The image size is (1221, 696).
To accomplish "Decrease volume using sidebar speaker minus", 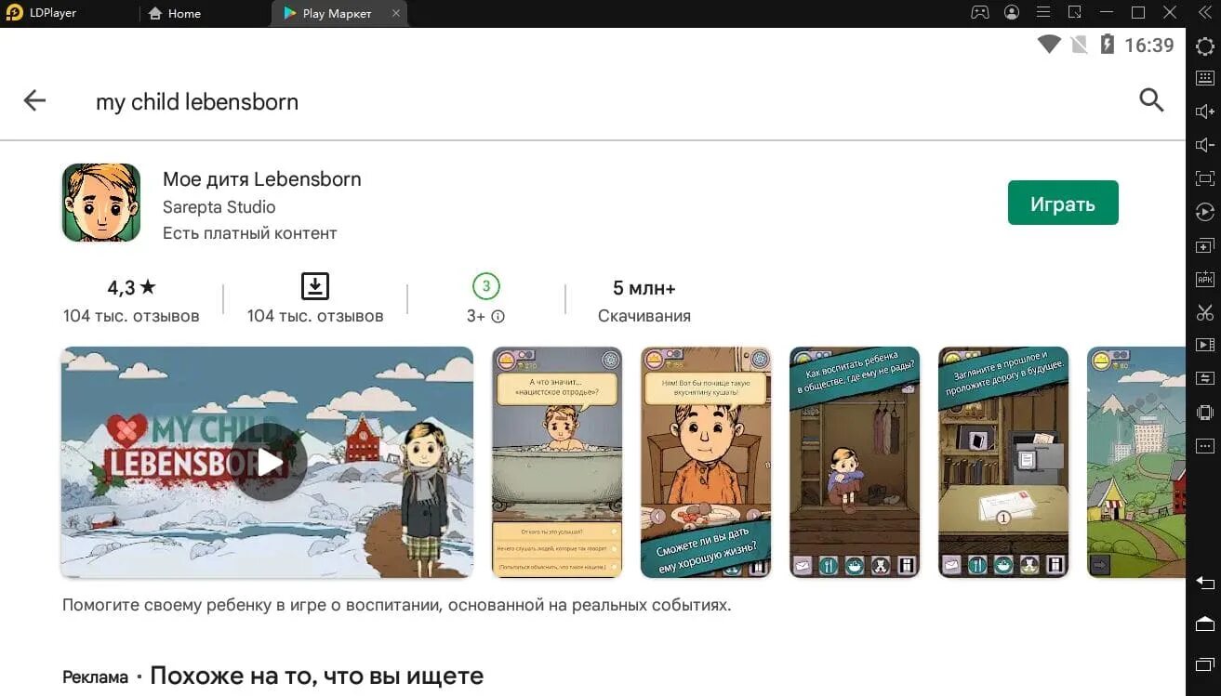I will pyautogui.click(x=1204, y=145).
